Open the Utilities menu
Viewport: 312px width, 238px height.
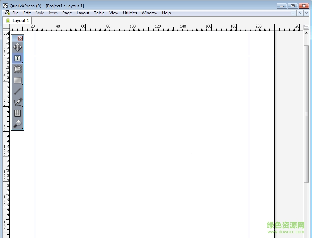tap(130, 13)
